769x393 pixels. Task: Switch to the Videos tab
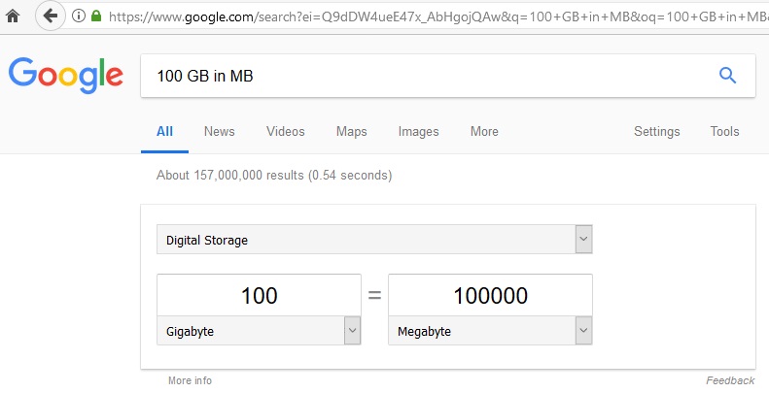(286, 131)
